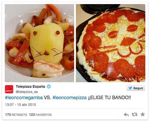
Task: View the 123 favoritos list
Action: click(x=40, y=115)
